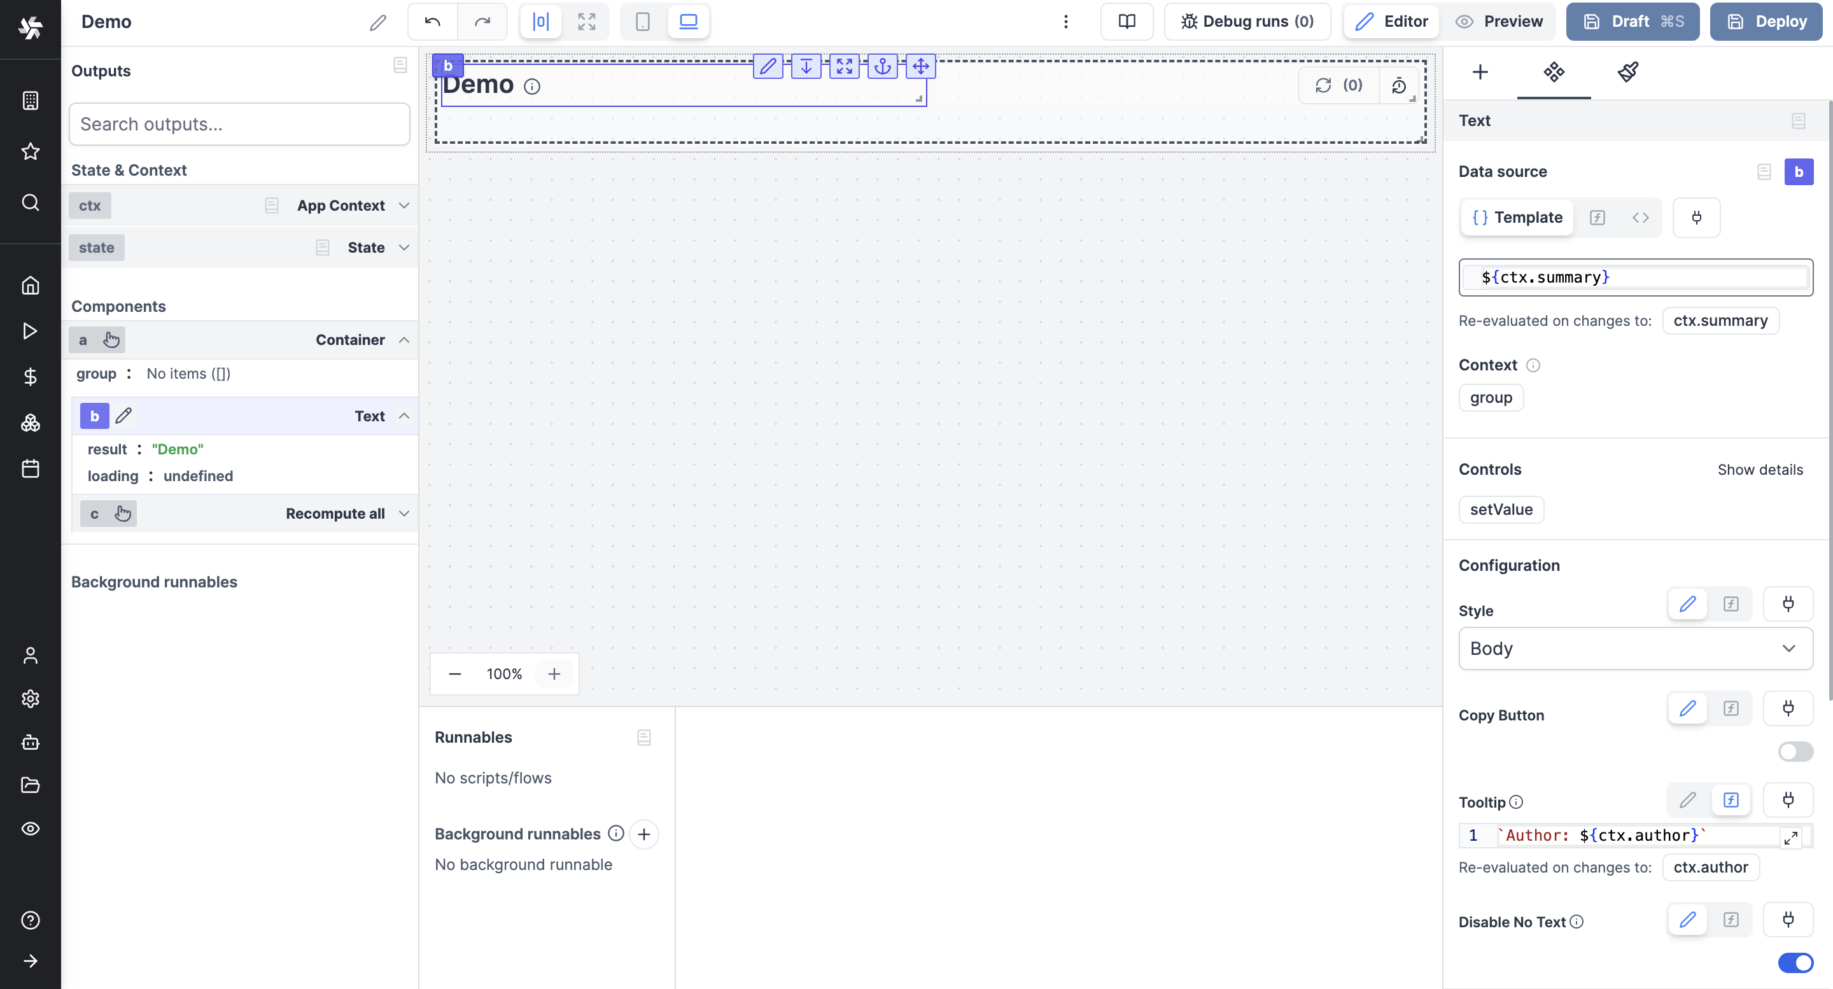Image resolution: width=1833 pixels, height=989 pixels.
Task: Open the documentation book icon
Action: (x=1127, y=22)
